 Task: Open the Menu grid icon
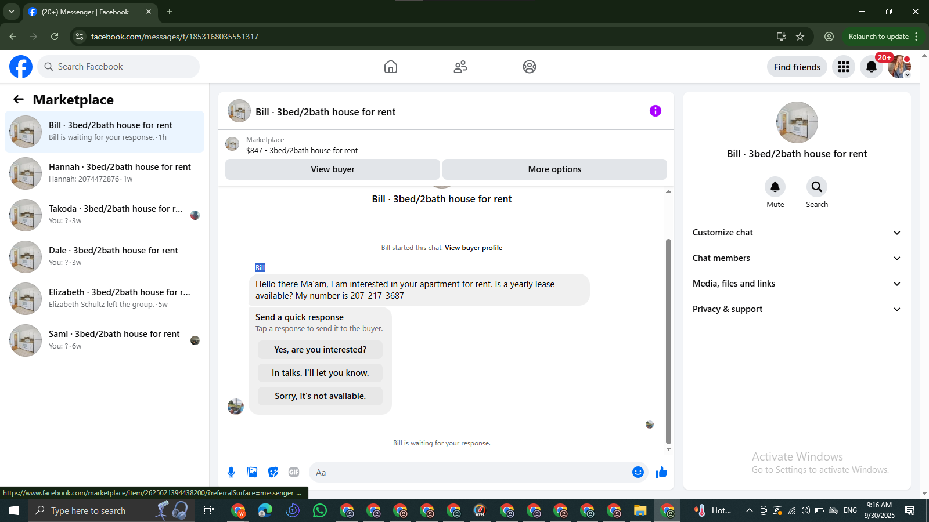click(844, 67)
